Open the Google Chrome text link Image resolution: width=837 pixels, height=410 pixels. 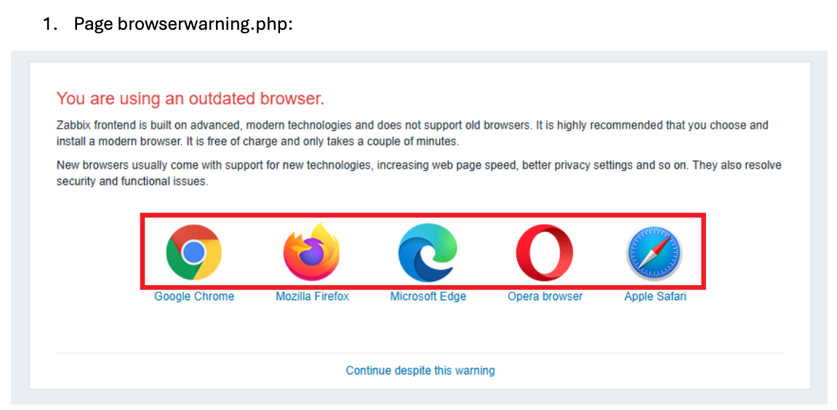click(194, 297)
